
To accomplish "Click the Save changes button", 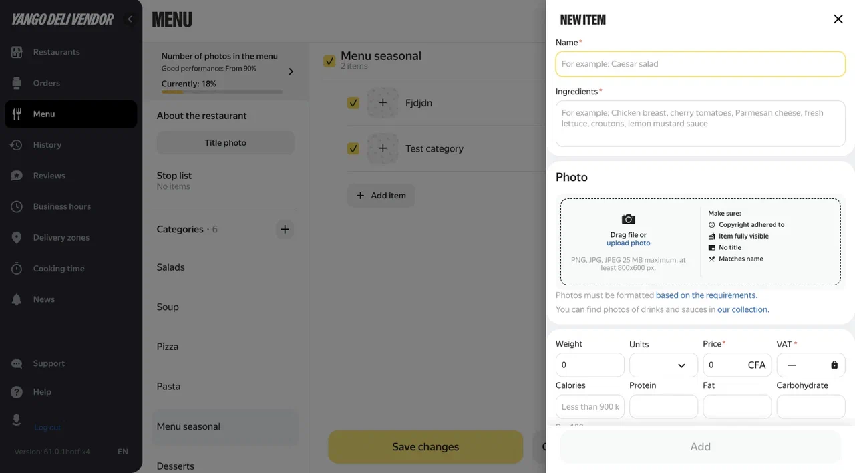I will [x=425, y=447].
